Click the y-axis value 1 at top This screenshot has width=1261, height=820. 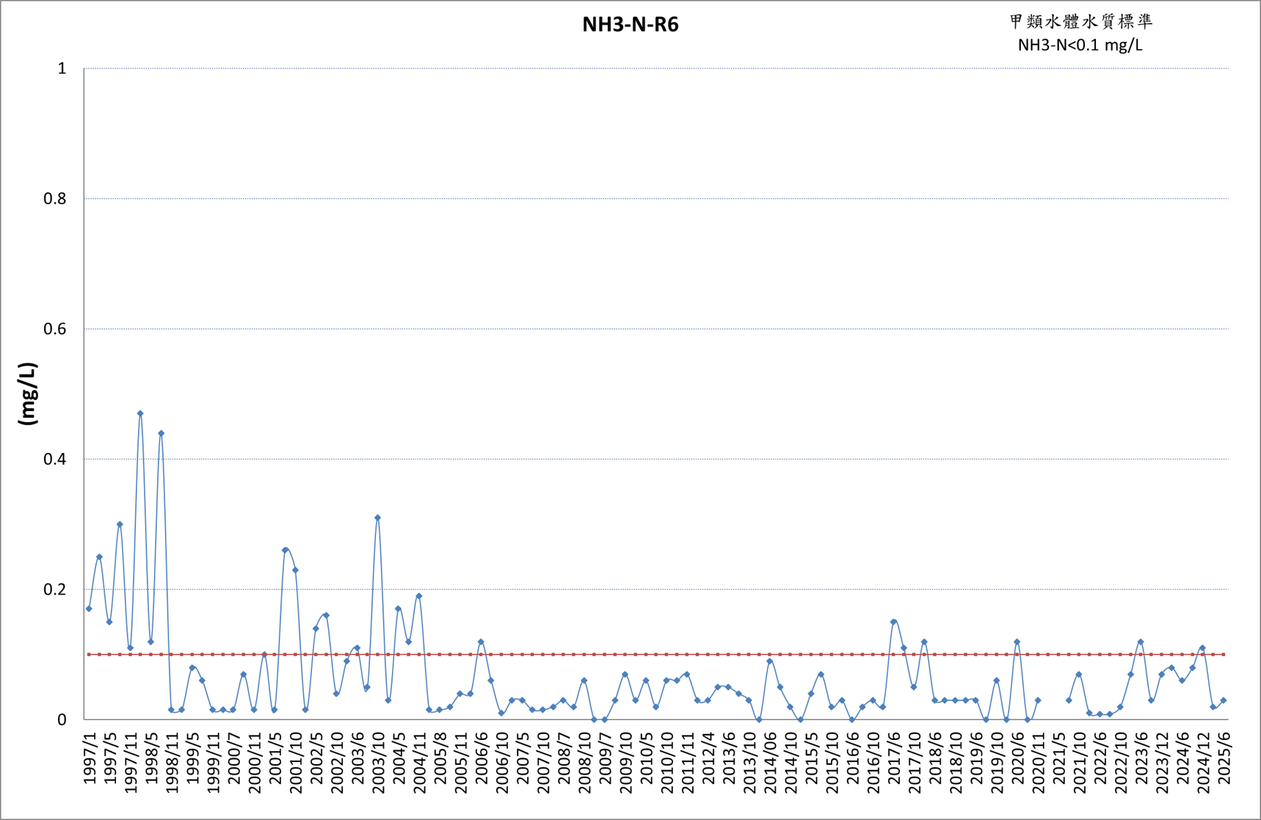[62, 68]
